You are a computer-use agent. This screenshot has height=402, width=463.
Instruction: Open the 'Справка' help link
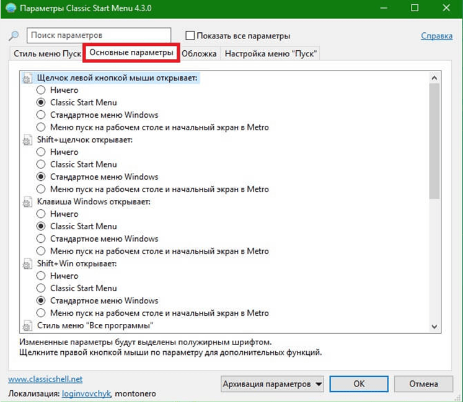(x=436, y=36)
